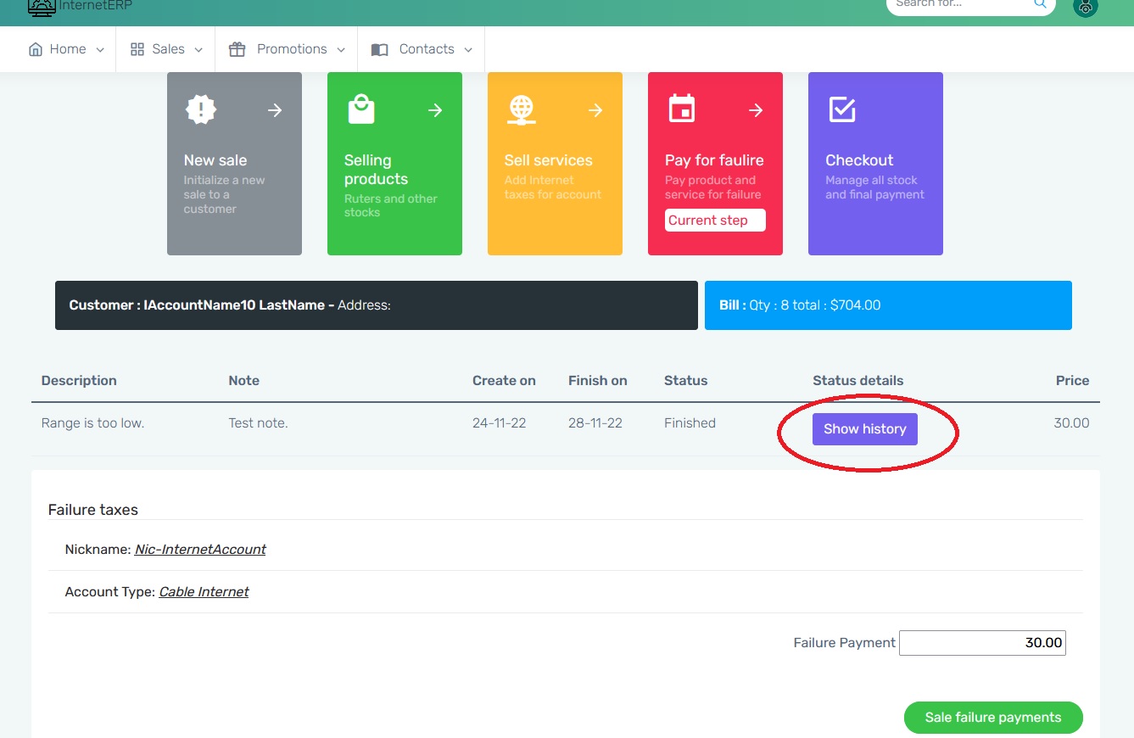Open the Selling products step title
This screenshot has height=738, width=1134.
point(377,170)
